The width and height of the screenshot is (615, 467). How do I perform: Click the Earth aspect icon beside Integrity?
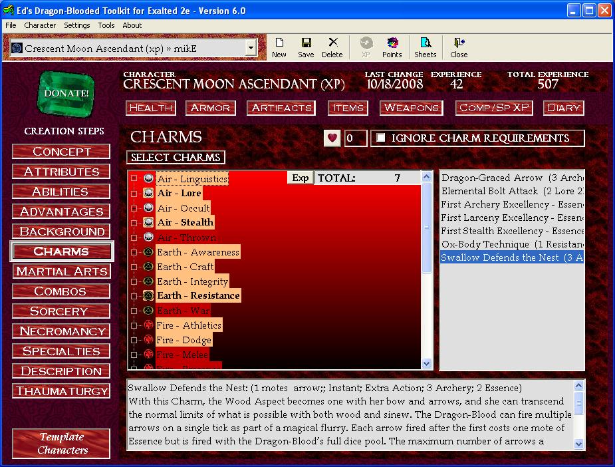click(x=148, y=281)
